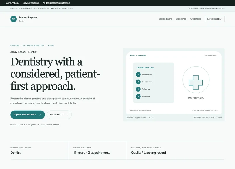Click the Arnav Kapoor header name
235x169 pixels.
click(28, 18)
